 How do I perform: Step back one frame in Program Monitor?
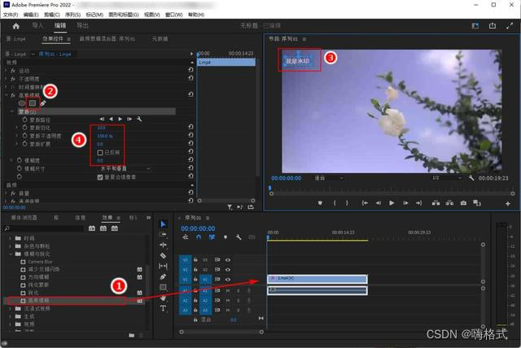coord(378,203)
